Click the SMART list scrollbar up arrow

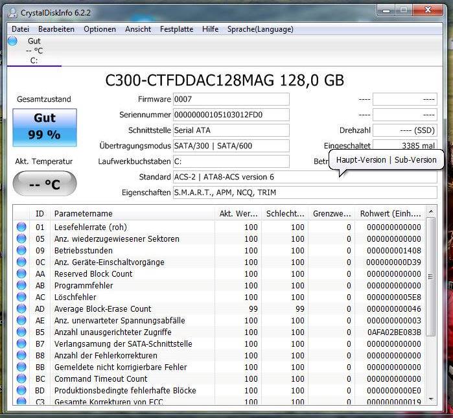tap(431, 212)
